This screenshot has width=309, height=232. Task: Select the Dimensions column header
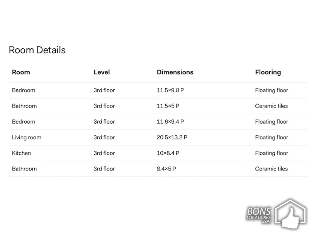[x=175, y=72]
